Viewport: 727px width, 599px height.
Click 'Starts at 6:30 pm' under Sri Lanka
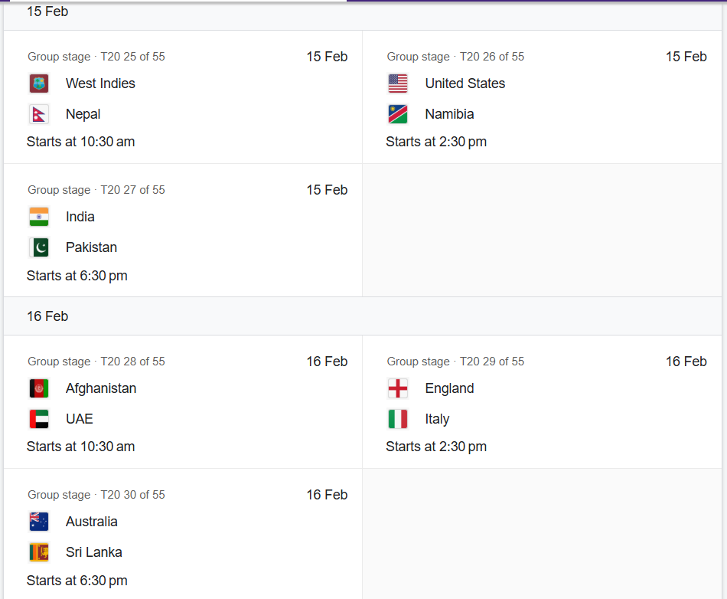77,581
